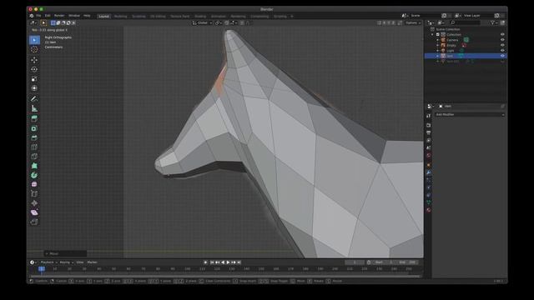
Task: Collapse the Collection tree in outliner
Action: point(432,34)
